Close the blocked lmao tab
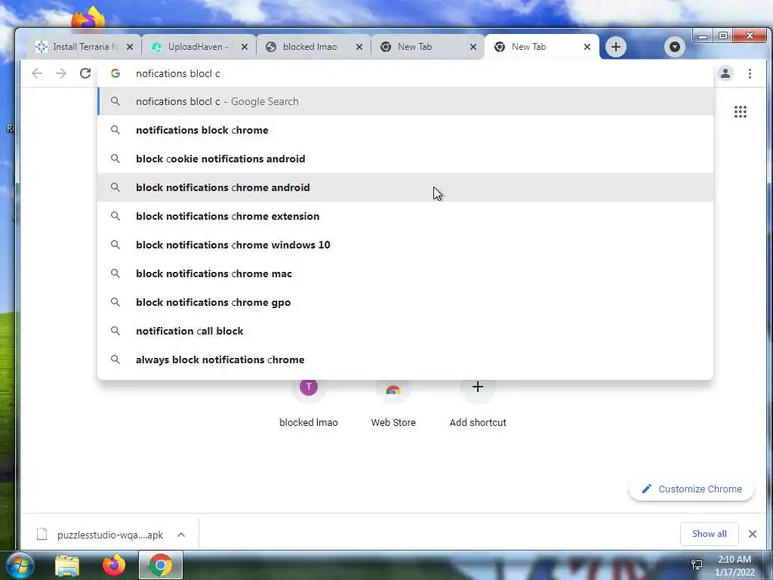This screenshot has width=773, height=580. 359,47
